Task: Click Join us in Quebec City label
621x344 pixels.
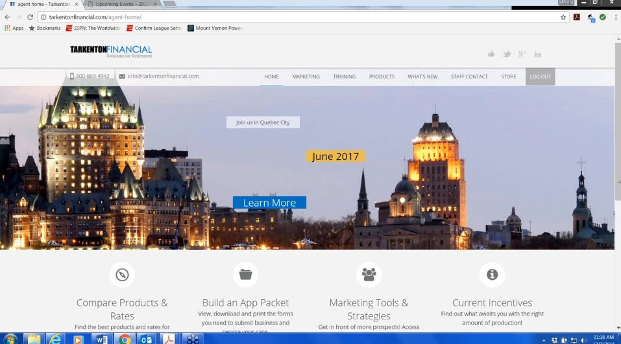Action: pos(263,122)
